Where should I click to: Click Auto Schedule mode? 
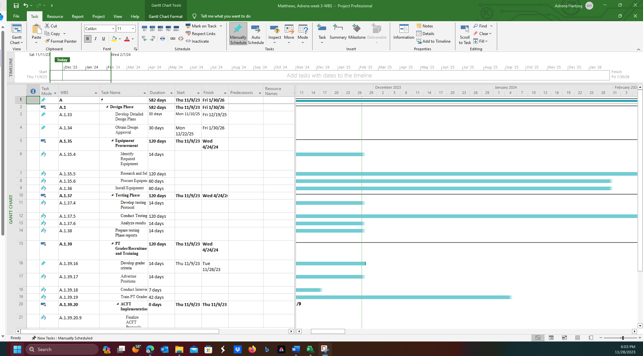pos(256,34)
